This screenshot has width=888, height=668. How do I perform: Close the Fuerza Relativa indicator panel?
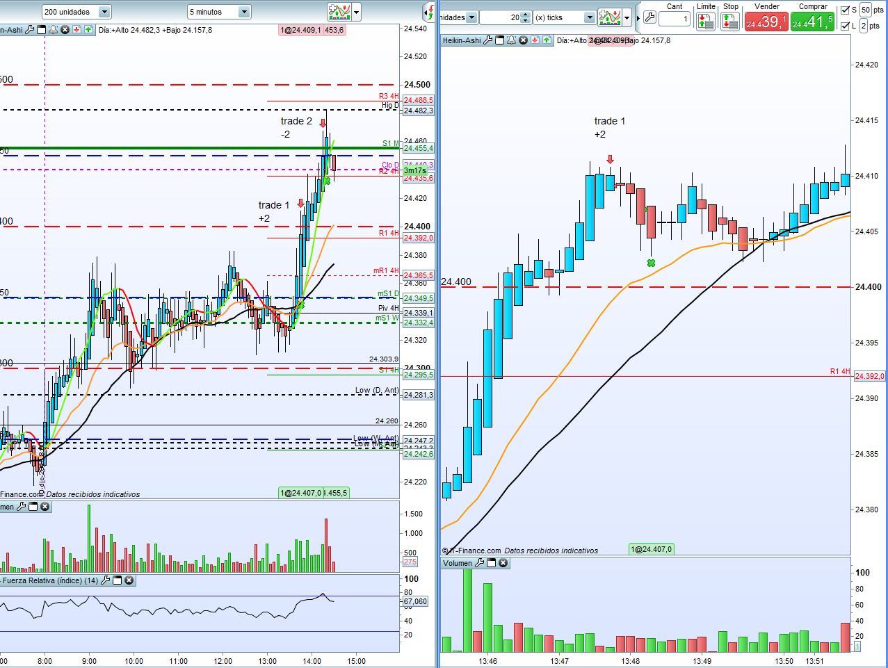coord(129,580)
